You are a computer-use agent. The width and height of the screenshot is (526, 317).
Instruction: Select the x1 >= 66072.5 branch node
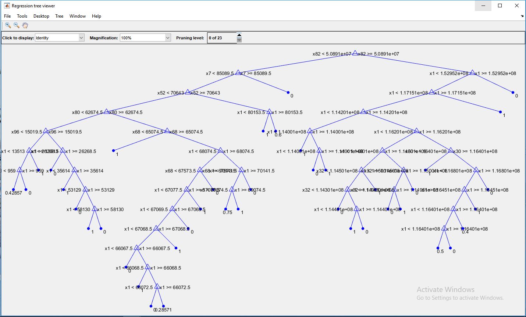point(157,287)
